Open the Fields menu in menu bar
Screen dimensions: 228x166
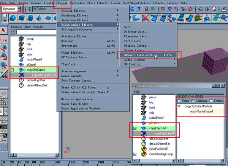tap(115, 3)
